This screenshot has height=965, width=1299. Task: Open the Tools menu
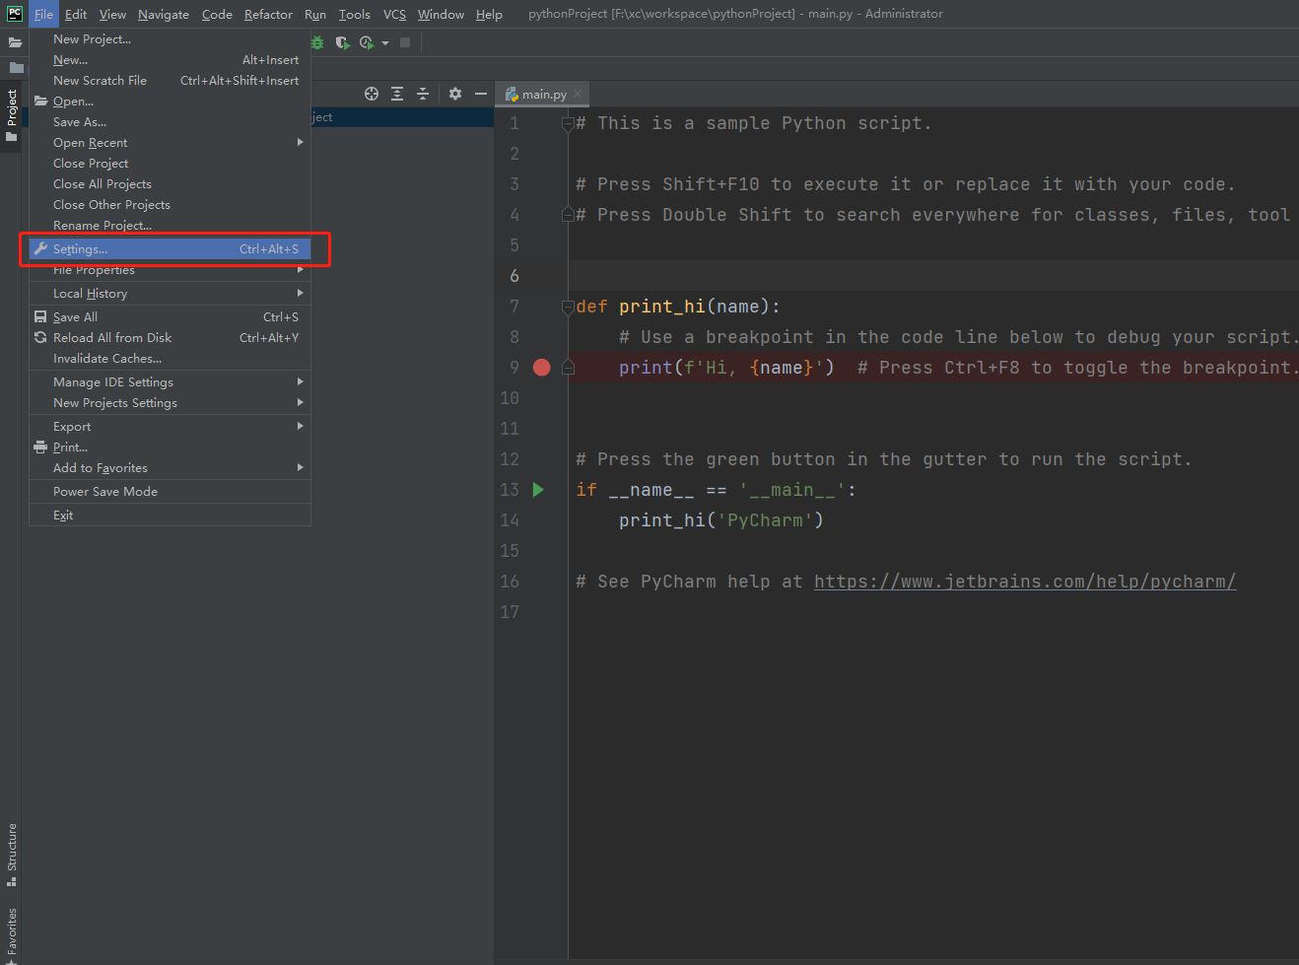pos(354,14)
